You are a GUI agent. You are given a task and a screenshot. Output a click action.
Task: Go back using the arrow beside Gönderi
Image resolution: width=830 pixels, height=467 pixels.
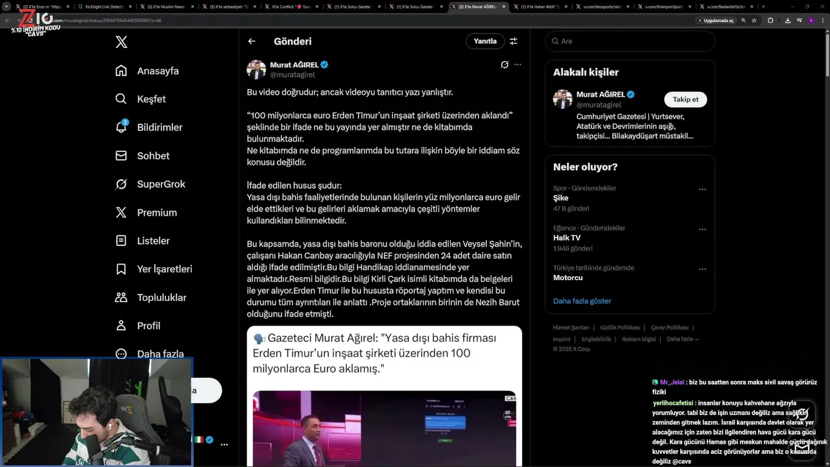(252, 41)
